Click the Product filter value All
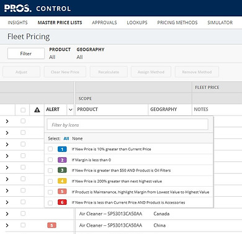242x234 pixels. pyautogui.click(x=52, y=57)
